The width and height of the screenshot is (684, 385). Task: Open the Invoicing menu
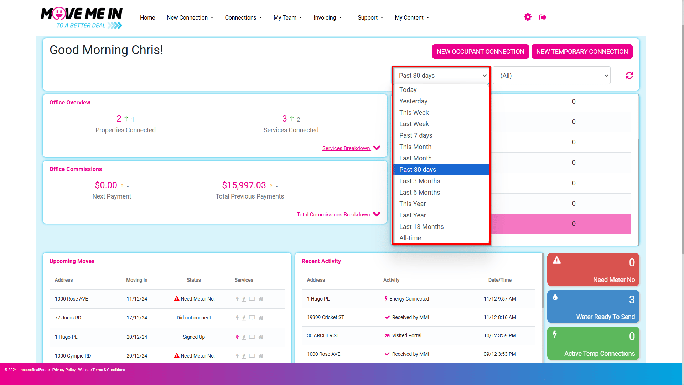[x=327, y=17]
